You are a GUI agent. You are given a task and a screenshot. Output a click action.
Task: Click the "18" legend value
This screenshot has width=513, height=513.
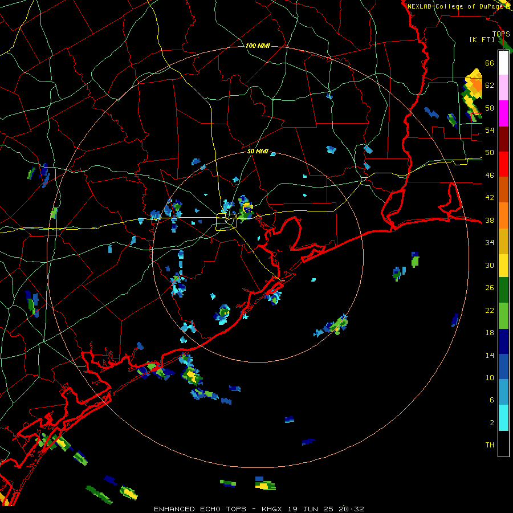(490, 333)
